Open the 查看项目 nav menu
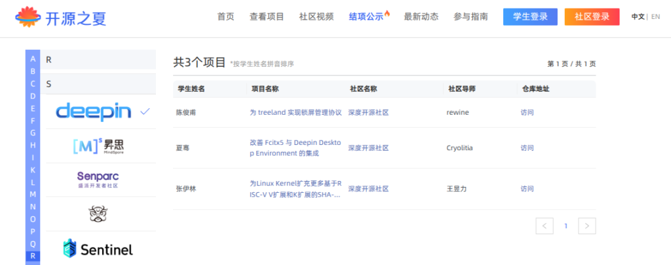Viewport: 671px width, 265px height. point(266,17)
